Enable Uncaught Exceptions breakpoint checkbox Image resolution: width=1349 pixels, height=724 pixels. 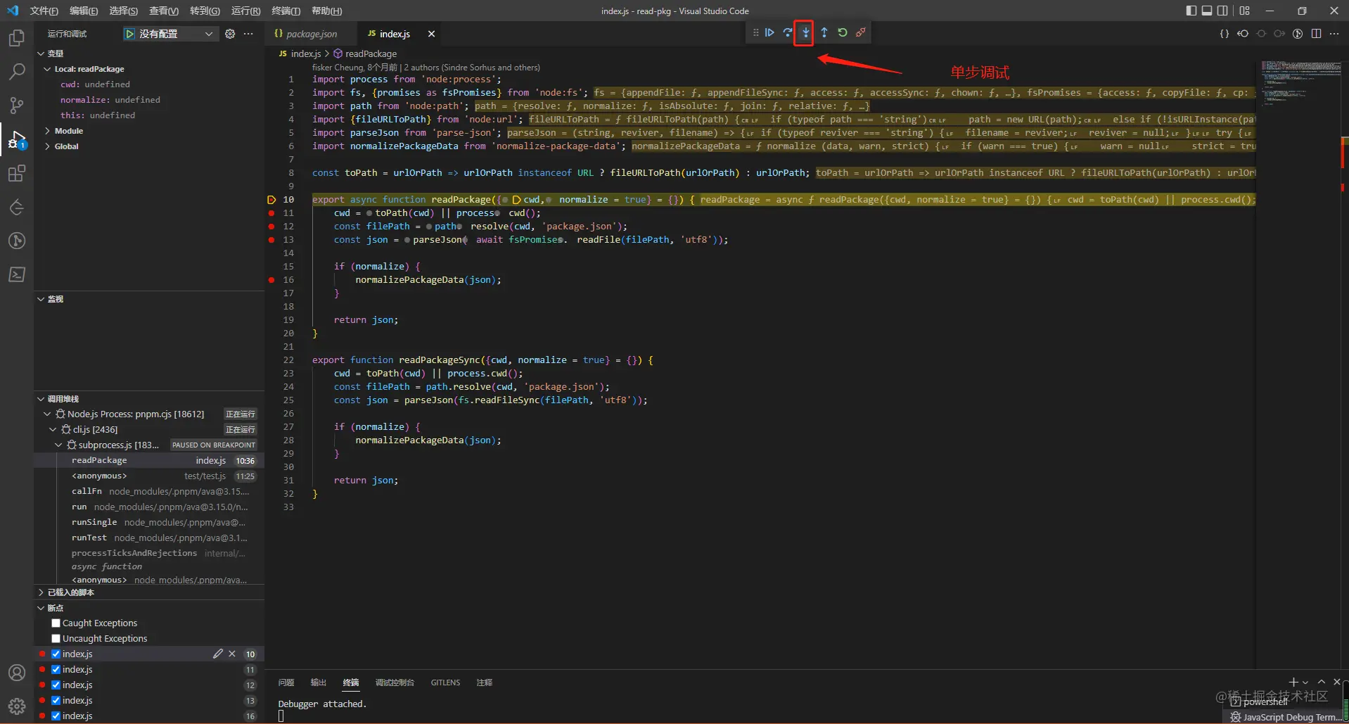point(56,639)
